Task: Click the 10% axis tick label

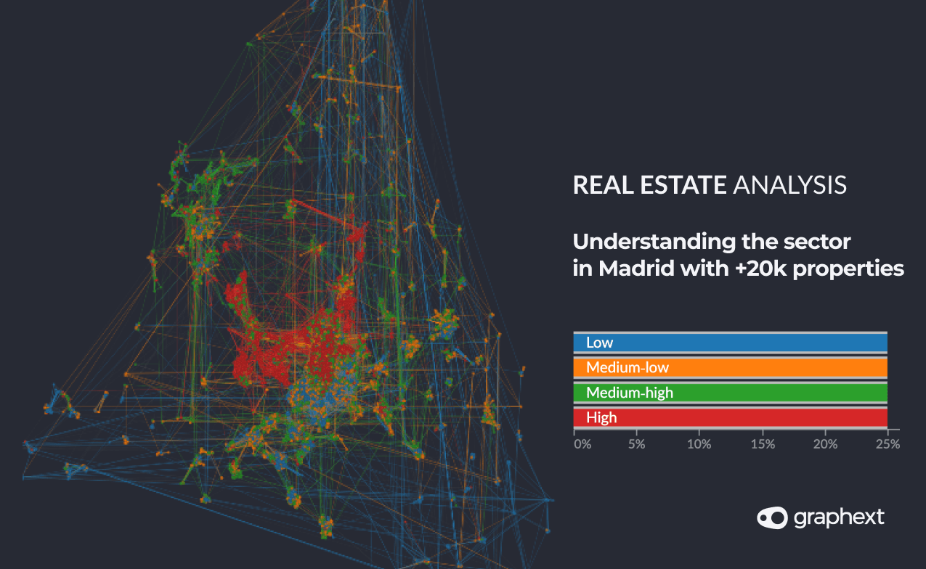Action: point(699,444)
